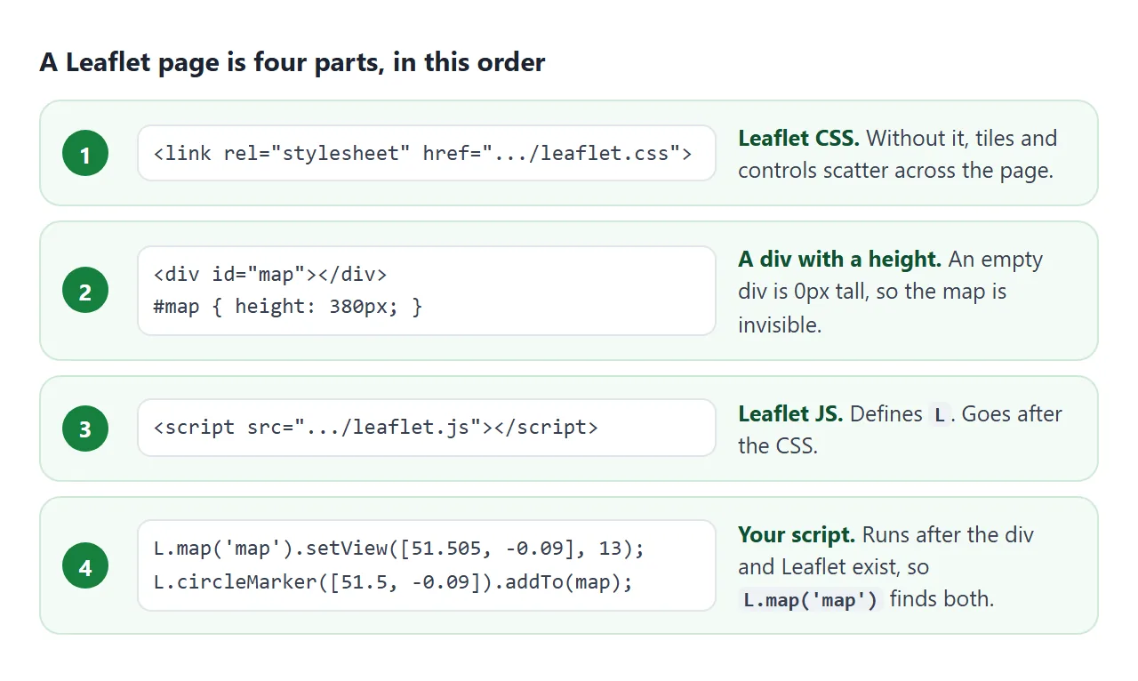The image size is (1138, 681).
Task: Click the text 'the CSS.' in step 3 description
Action: tap(777, 445)
